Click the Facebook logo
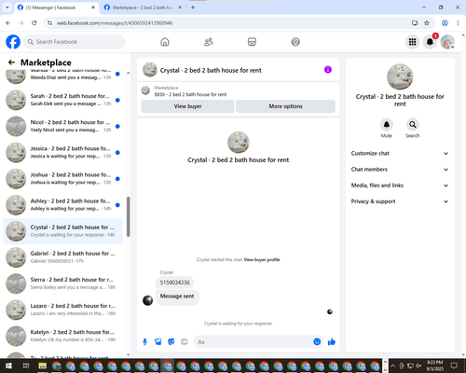 point(13,42)
